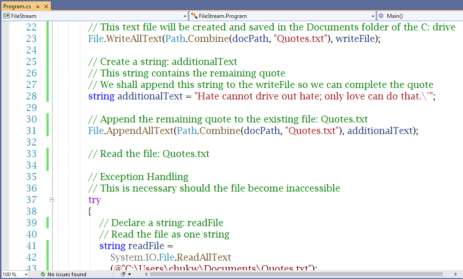Click the FileStream.Program class icon

(194, 16)
